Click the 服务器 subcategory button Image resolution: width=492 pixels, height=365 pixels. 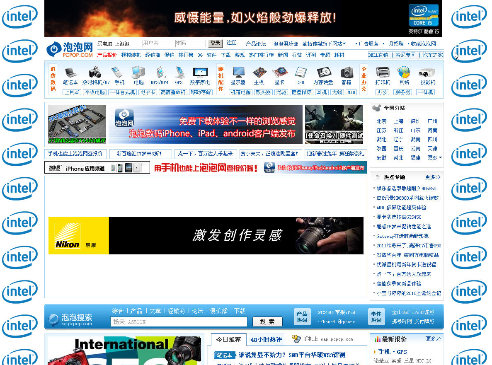[402, 92]
